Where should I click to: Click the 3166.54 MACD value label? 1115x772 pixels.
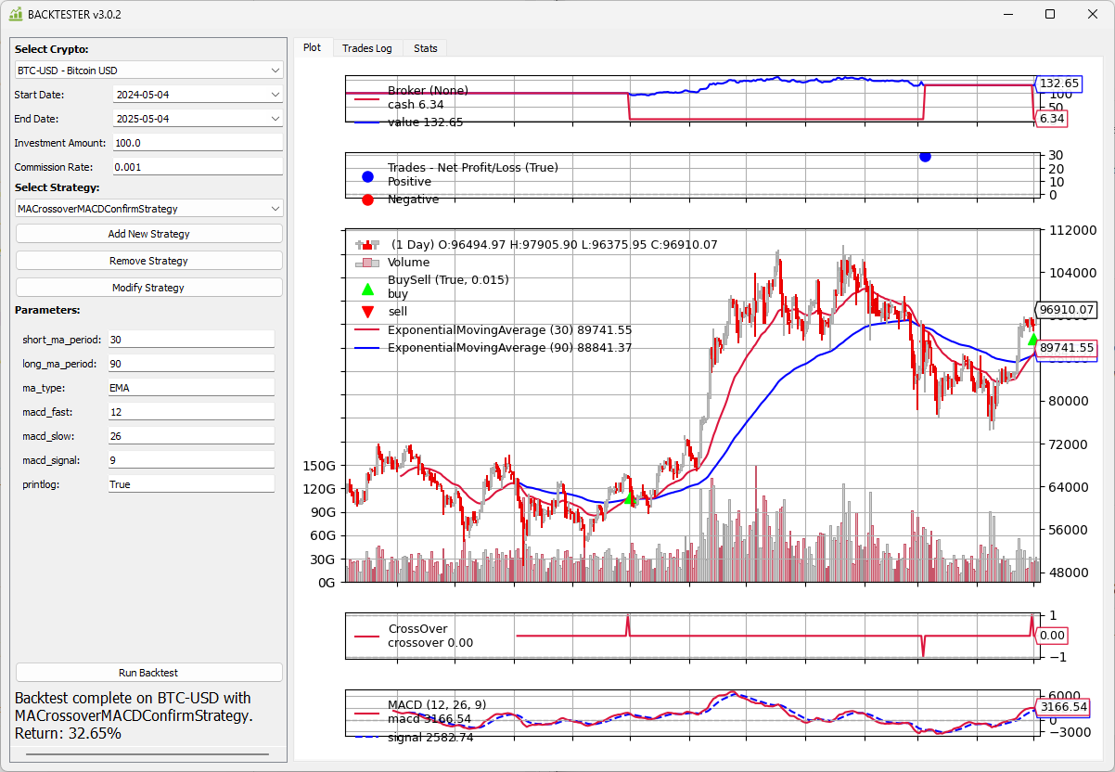(x=1062, y=707)
